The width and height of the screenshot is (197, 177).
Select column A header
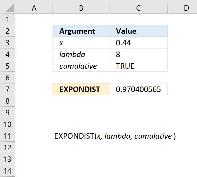click(x=34, y=8)
